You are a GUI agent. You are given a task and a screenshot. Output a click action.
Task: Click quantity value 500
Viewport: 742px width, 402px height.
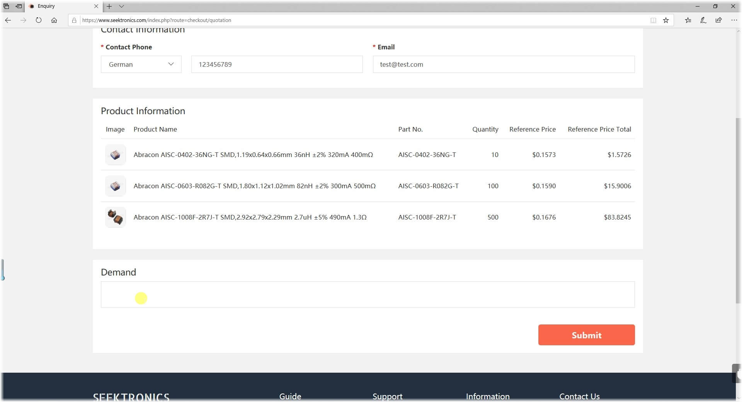(x=493, y=217)
